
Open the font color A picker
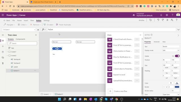(x=171, y=83)
